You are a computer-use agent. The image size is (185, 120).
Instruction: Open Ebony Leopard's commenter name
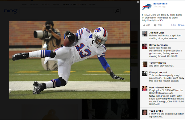pos(158,72)
